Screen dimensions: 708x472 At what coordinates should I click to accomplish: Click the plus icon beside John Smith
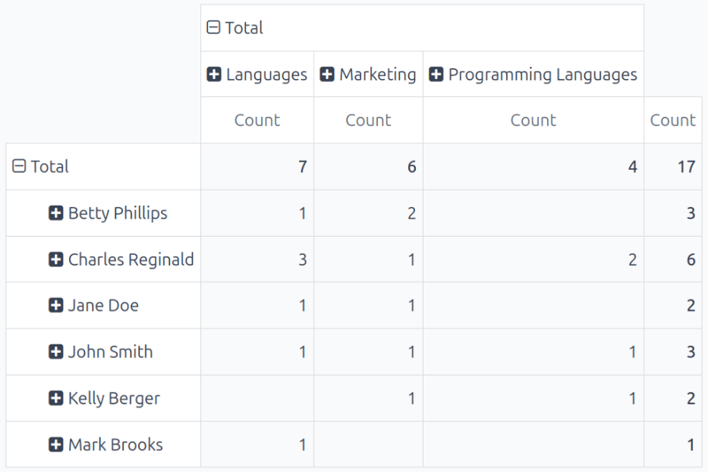[56, 352]
